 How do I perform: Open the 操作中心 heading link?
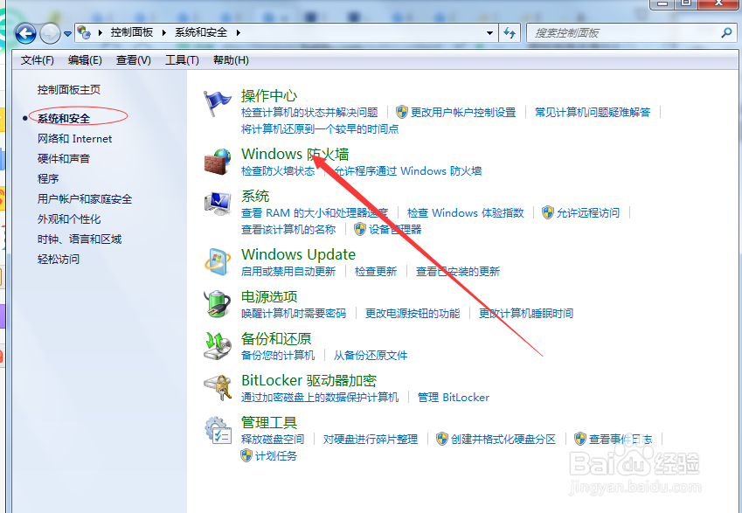pos(269,95)
